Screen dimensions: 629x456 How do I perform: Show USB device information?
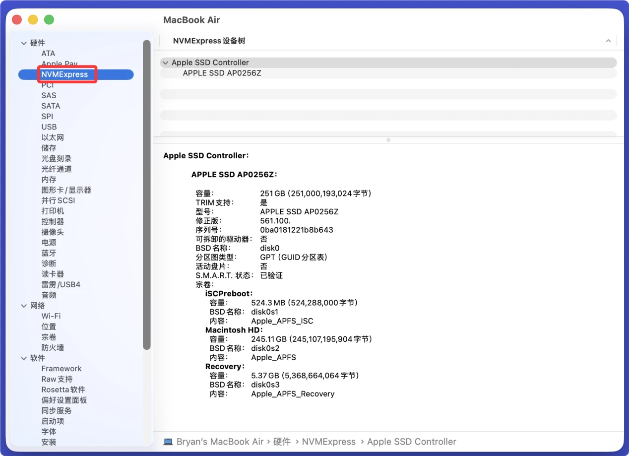pyautogui.click(x=49, y=127)
